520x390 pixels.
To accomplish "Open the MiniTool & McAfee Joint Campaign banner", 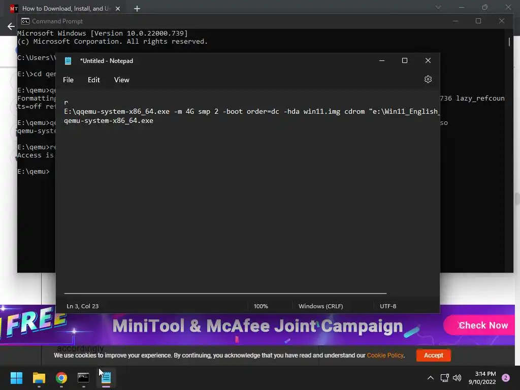I will tap(257, 326).
